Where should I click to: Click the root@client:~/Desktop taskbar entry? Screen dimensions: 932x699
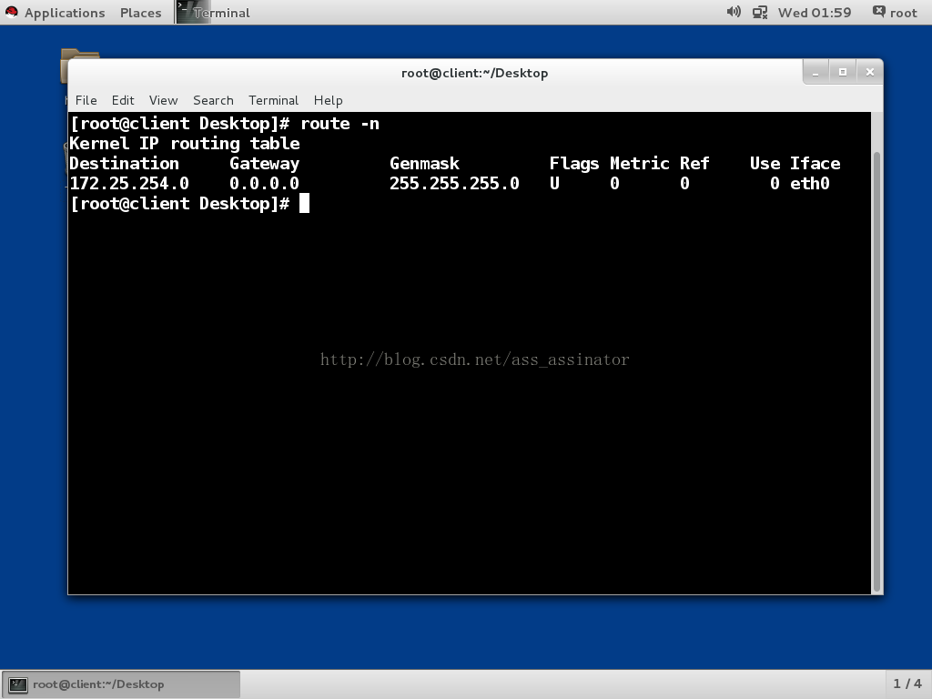point(121,684)
